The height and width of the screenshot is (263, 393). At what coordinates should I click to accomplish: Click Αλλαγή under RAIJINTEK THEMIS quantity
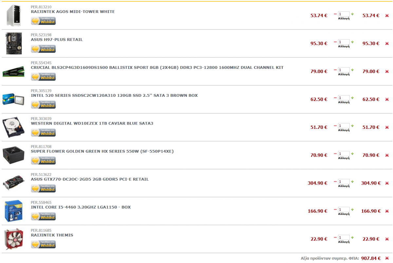click(x=344, y=242)
